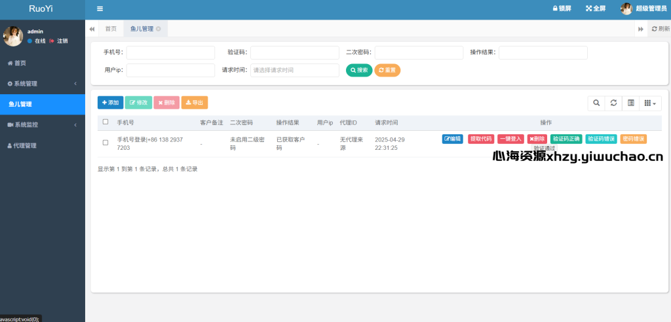Close the 鱼儿管理 tab with its x icon
The image size is (671, 322).
coord(159,29)
